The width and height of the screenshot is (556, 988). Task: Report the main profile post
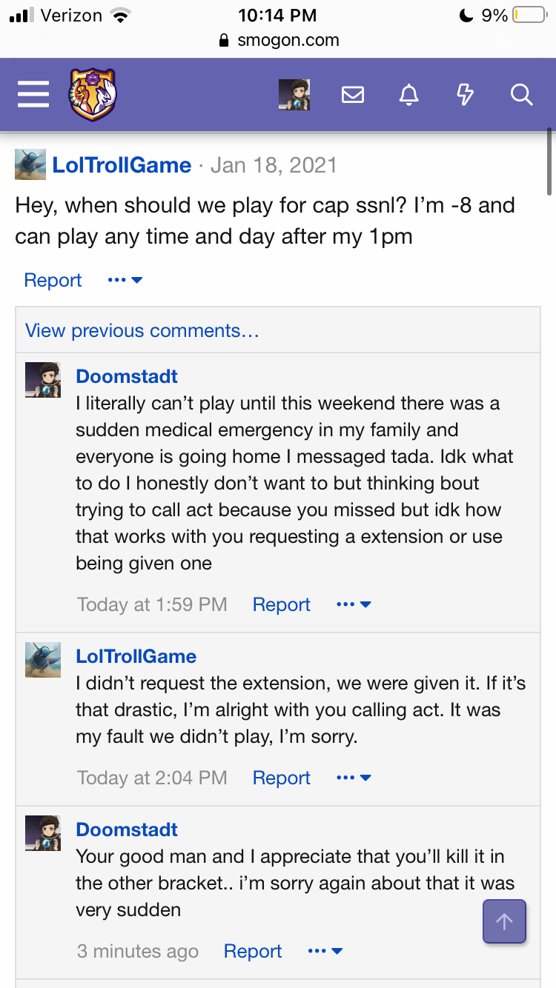point(53,280)
